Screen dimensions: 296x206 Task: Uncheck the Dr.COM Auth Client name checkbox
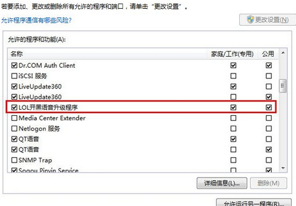pyautogui.click(x=14, y=65)
